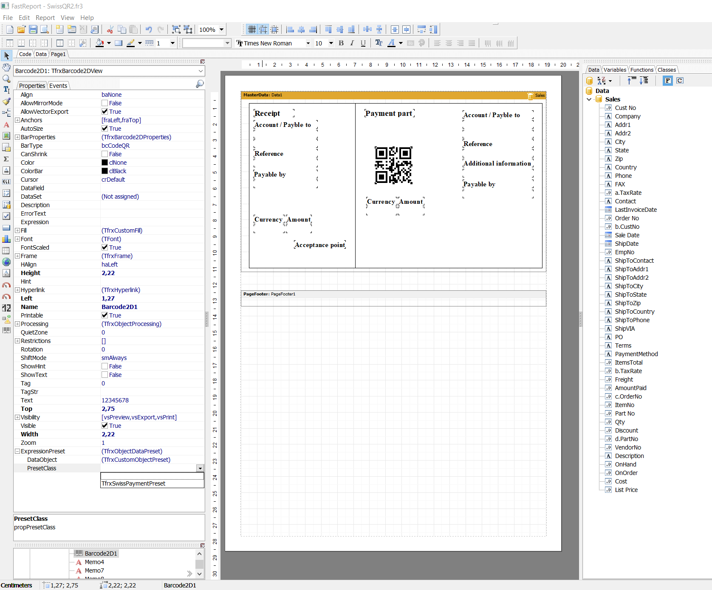This screenshot has width=712, height=590.
Task: Click the Undo arrow icon
Action: pos(148,29)
